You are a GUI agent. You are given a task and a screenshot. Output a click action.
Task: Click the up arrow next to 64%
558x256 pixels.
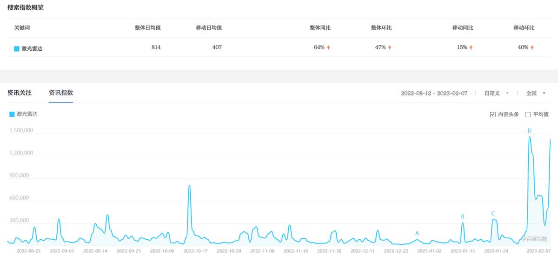pyautogui.click(x=328, y=47)
